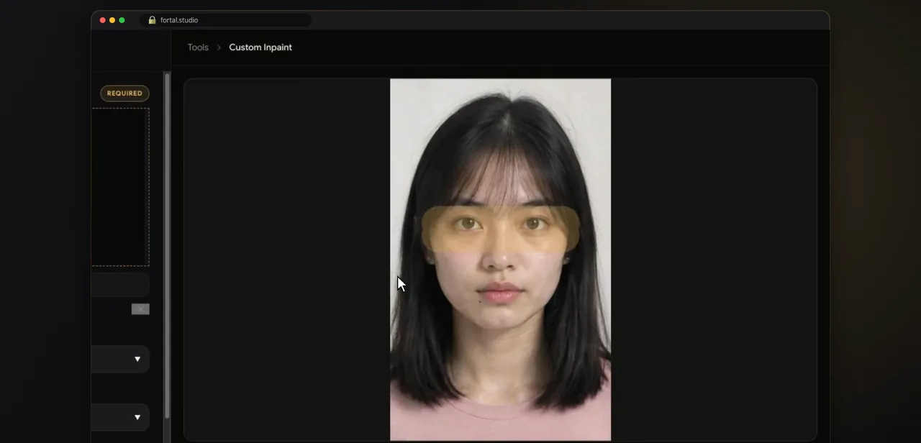Screen dimensions: 921x443
Task: Click the left panel vertical scrollbar
Action: point(168,245)
